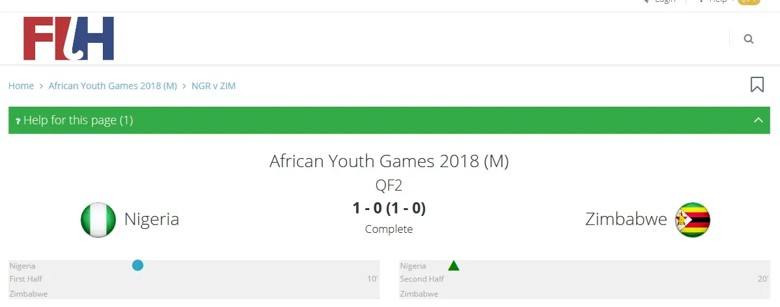The width and height of the screenshot is (780, 307).
Task: Go to Home breadcrumb
Action: (x=21, y=86)
